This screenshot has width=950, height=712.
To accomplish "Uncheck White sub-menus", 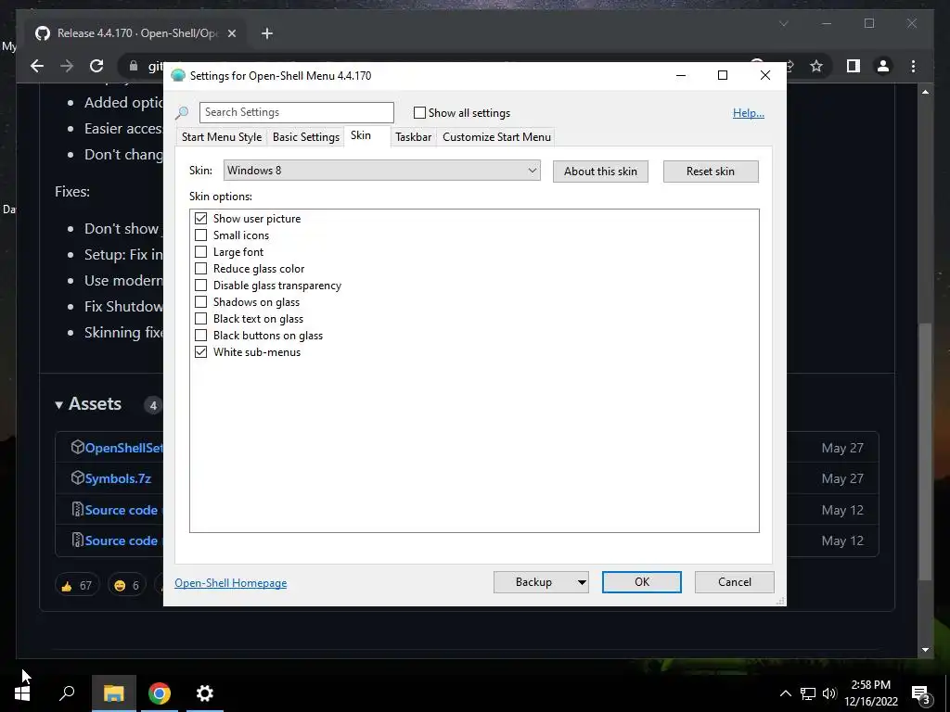I will coord(200,351).
